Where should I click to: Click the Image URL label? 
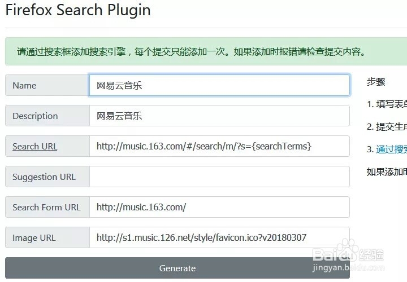point(34,237)
